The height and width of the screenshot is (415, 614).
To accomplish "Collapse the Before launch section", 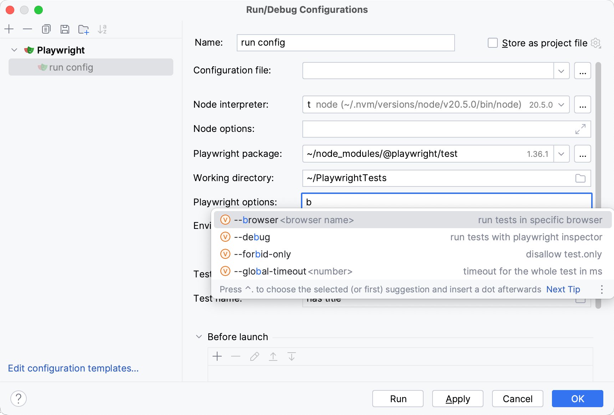I will [199, 337].
